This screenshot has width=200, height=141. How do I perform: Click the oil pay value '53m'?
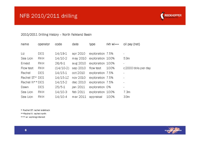[x=126, y=58]
